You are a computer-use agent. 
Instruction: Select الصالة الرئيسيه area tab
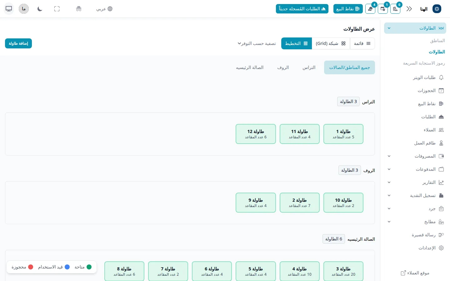pyautogui.click(x=250, y=67)
